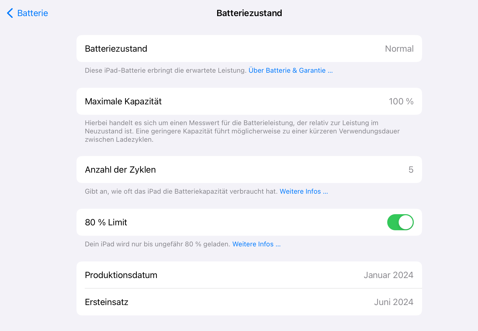Click the Messwert capacity description paragraph

(x=242, y=131)
